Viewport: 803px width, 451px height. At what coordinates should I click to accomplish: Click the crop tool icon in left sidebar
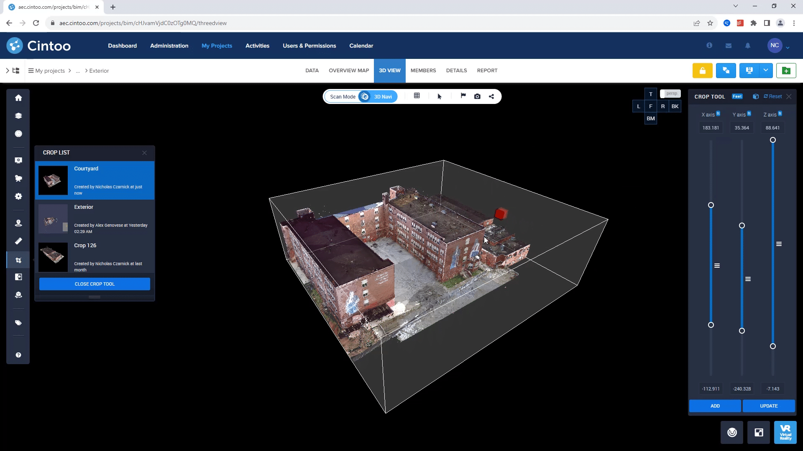click(x=18, y=260)
